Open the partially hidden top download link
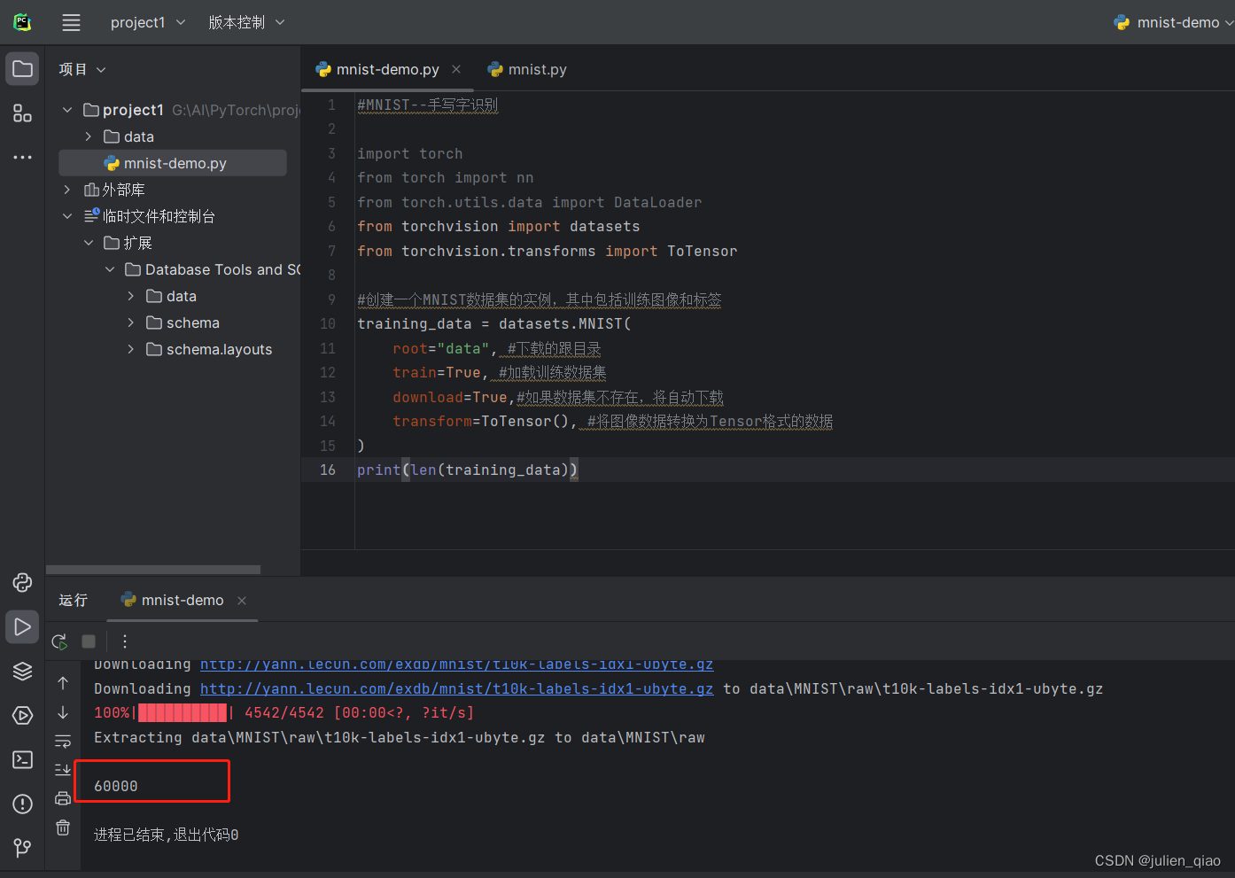This screenshot has width=1235, height=878. click(456, 665)
